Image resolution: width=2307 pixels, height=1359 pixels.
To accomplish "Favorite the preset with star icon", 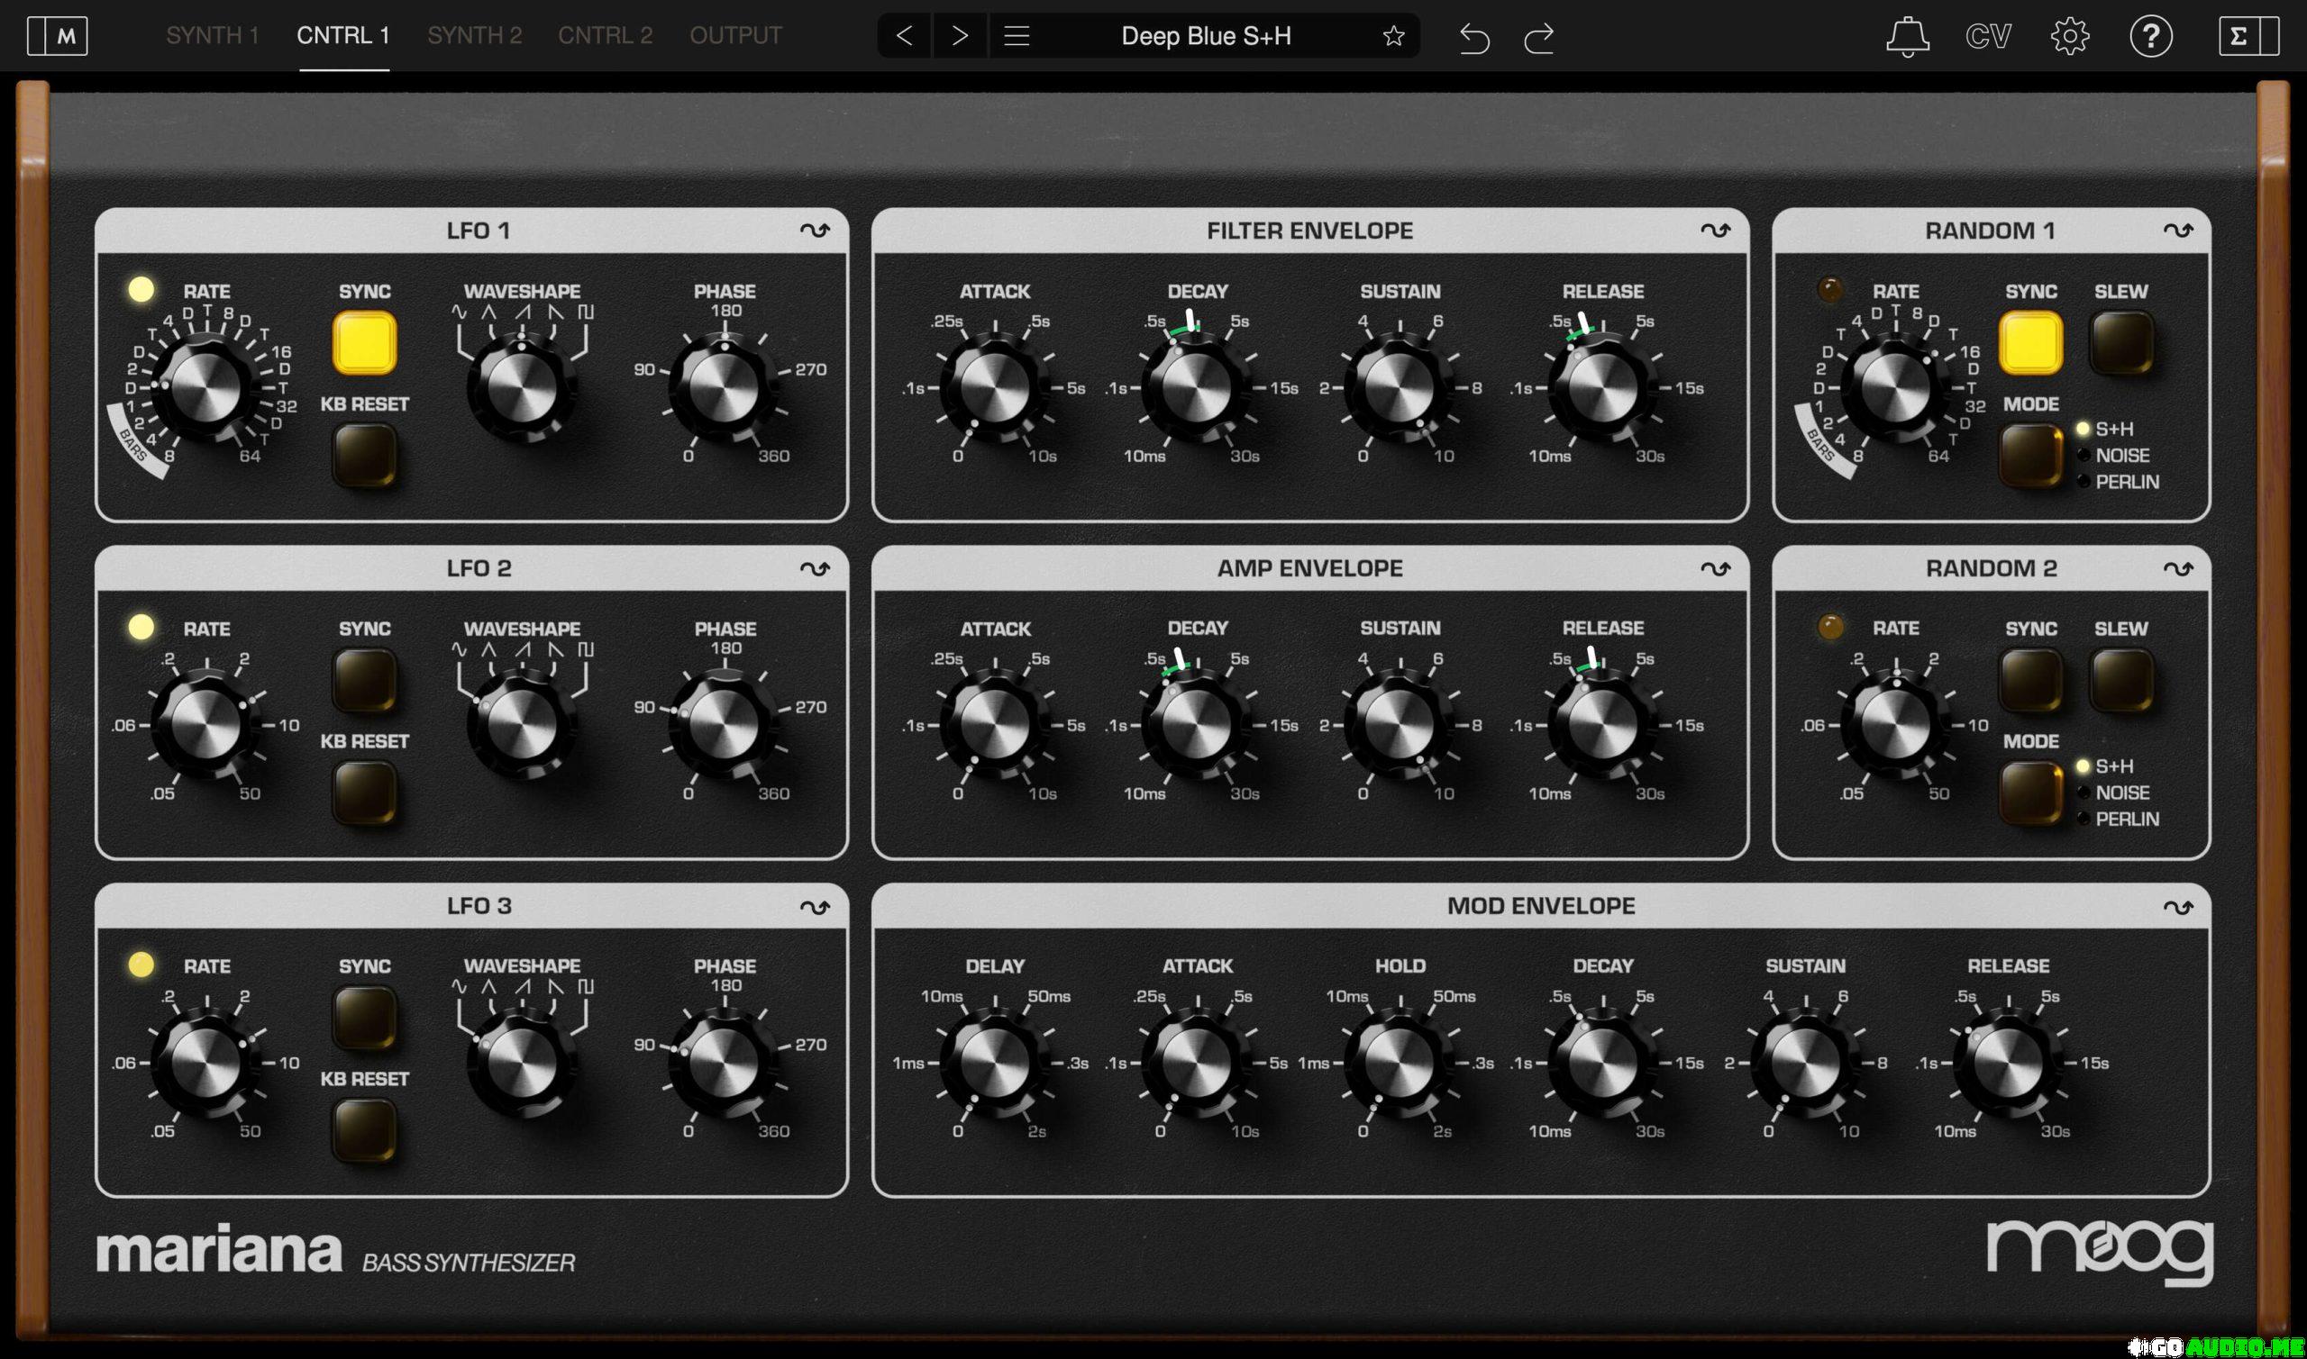I will click(x=1392, y=36).
